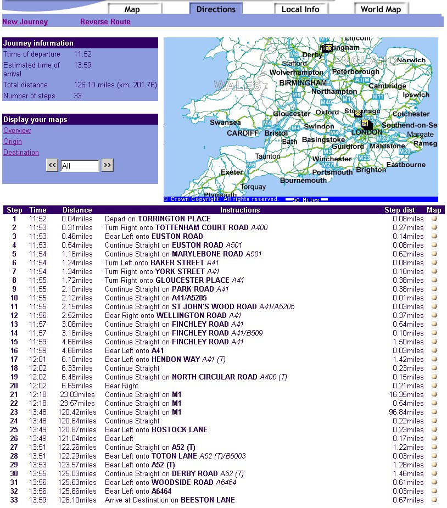Show map for step 11 St John's Wood Road
The height and width of the screenshot is (508, 447).
point(434,306)
